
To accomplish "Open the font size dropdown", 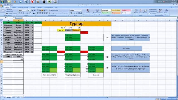I will point(31,10).
